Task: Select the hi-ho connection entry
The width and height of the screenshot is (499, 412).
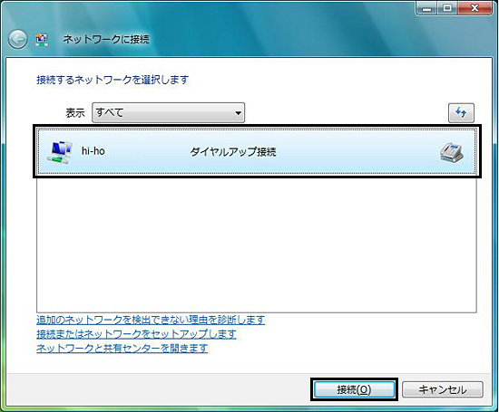Action: [257, 151]
